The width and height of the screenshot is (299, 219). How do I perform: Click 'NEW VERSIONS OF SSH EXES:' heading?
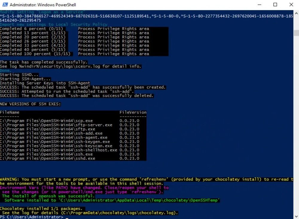[30, 104]
